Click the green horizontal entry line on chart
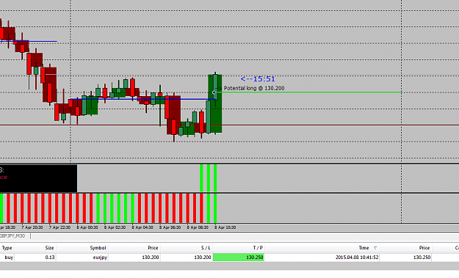The width and height of the screenshot is (459, 278). pyautogui.click(x=309, y=92)
